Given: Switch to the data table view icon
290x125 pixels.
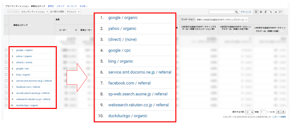Looking at the screenshot, I should (256, 12).
